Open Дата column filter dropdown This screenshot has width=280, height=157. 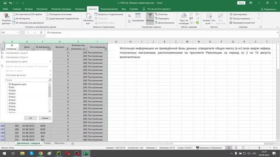click(33, 49)
